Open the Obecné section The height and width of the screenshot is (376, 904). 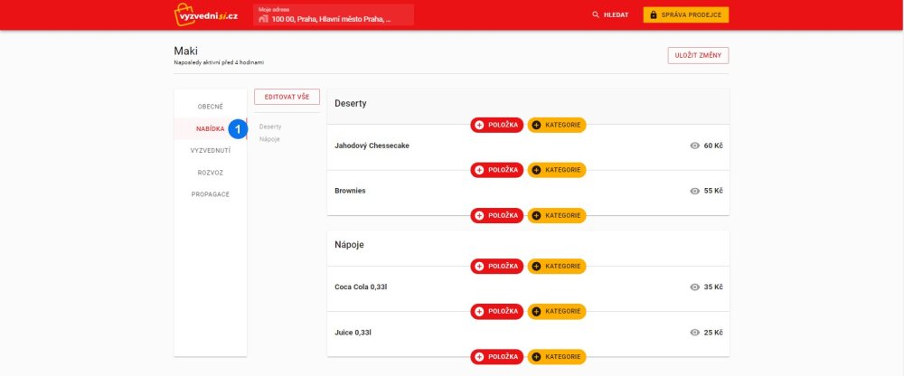[210, 107]
